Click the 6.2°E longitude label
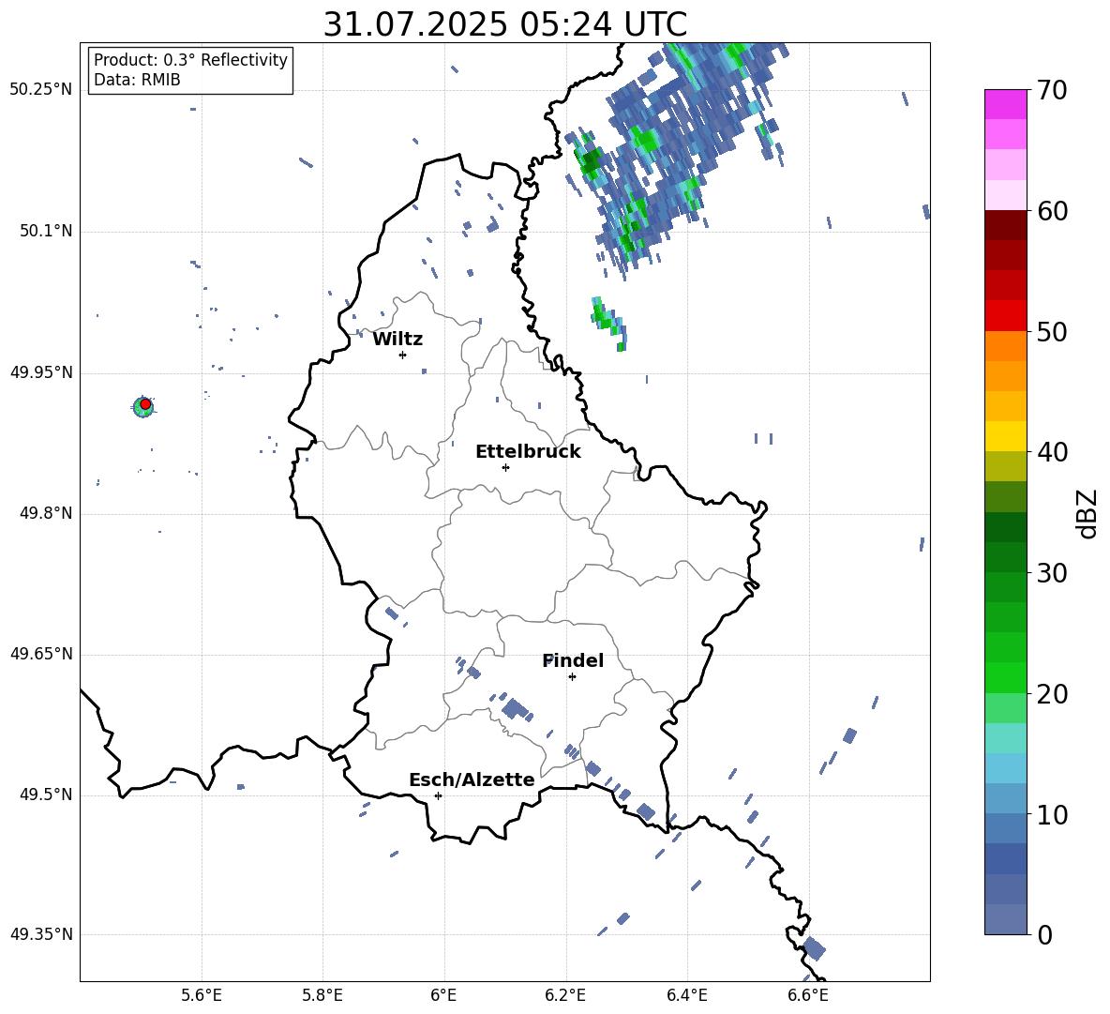Image resolution: width=1110 pixels, height=1014 pixels. point(565,995)
